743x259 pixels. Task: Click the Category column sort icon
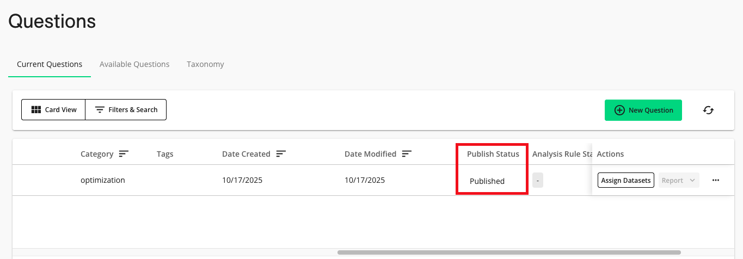(124, 154)
